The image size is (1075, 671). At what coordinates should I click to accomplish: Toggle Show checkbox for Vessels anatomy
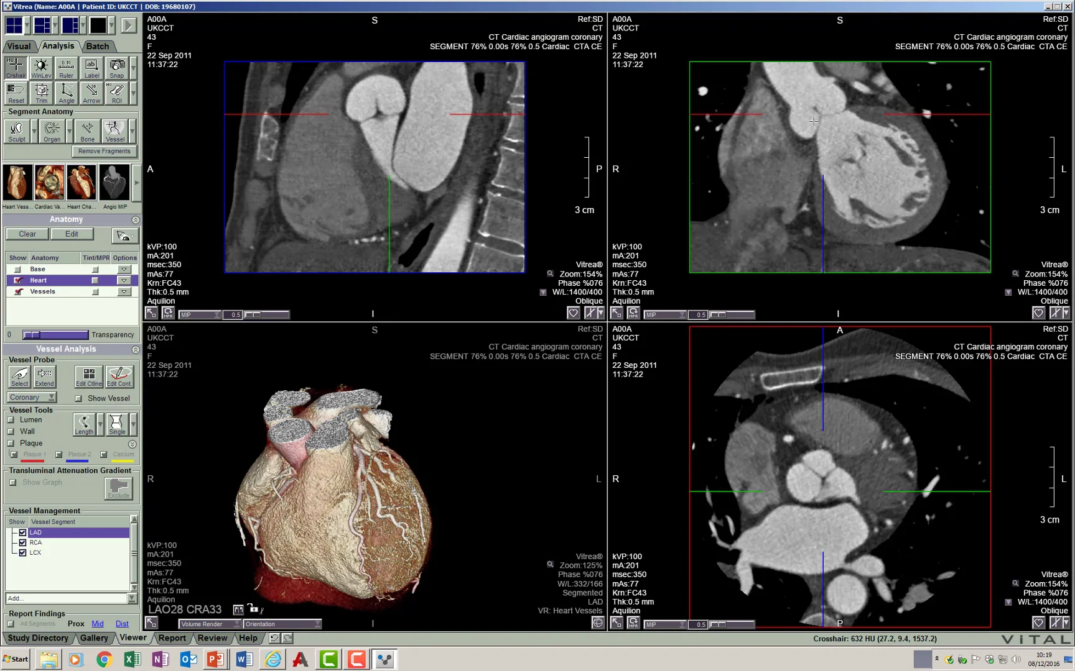[18, 292]
